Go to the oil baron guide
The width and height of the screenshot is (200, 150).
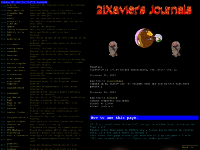click(x=13, y=44)
